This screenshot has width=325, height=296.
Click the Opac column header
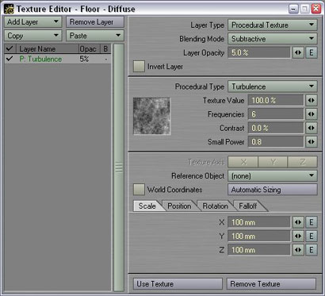89,48
